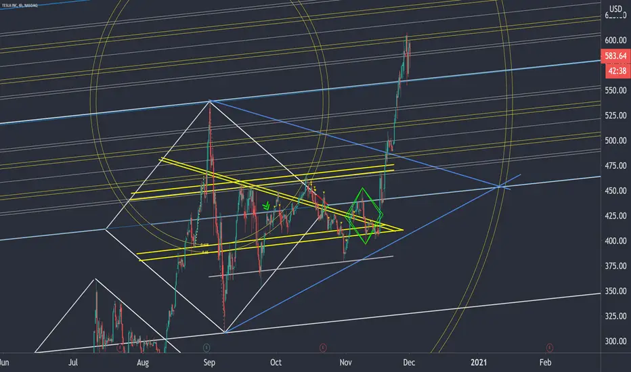Image resolution: width=631 pixels, height=372 pixels.
Task: Click the Sep label on time axis
Action: coord(209,363)
